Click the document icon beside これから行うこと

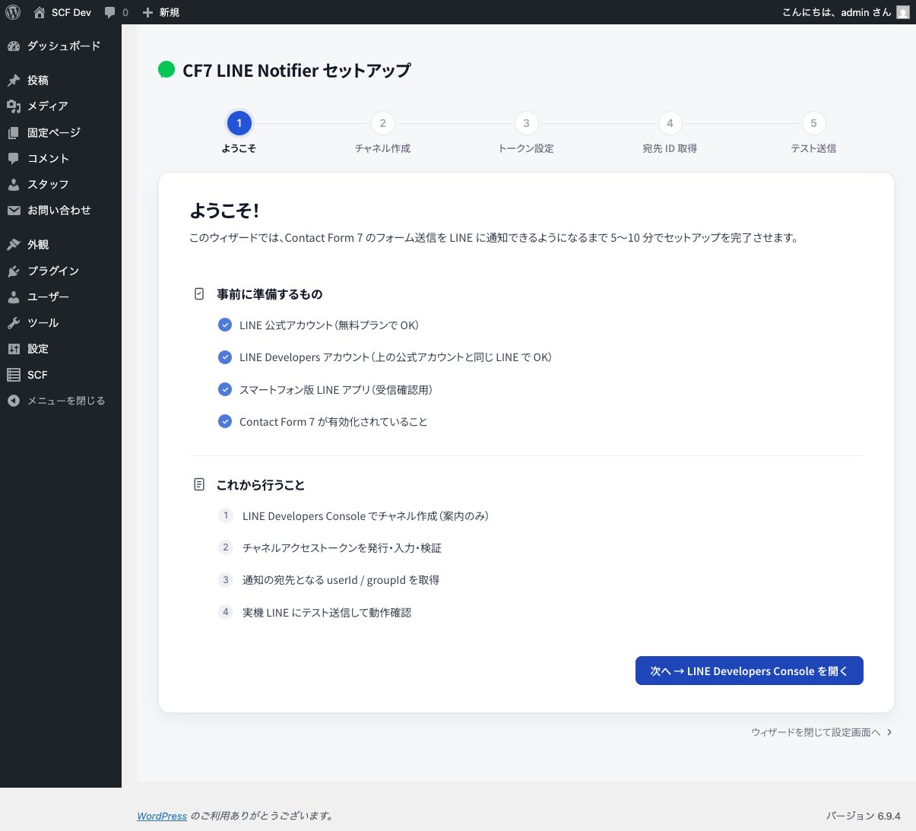(199, 484)
